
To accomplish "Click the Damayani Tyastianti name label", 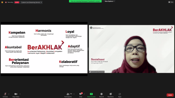I will pos(97,72).
